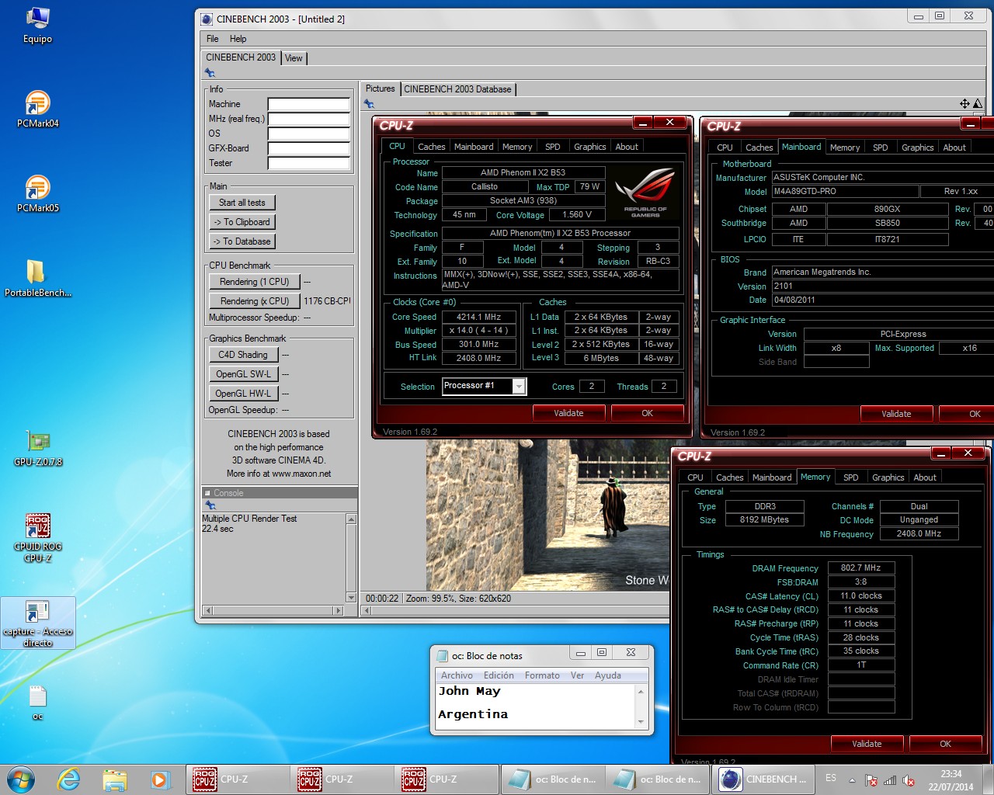The image size is (994, 795).
Task: Click OK in the first CPU-Z window
Action: [x=647, y=413]
